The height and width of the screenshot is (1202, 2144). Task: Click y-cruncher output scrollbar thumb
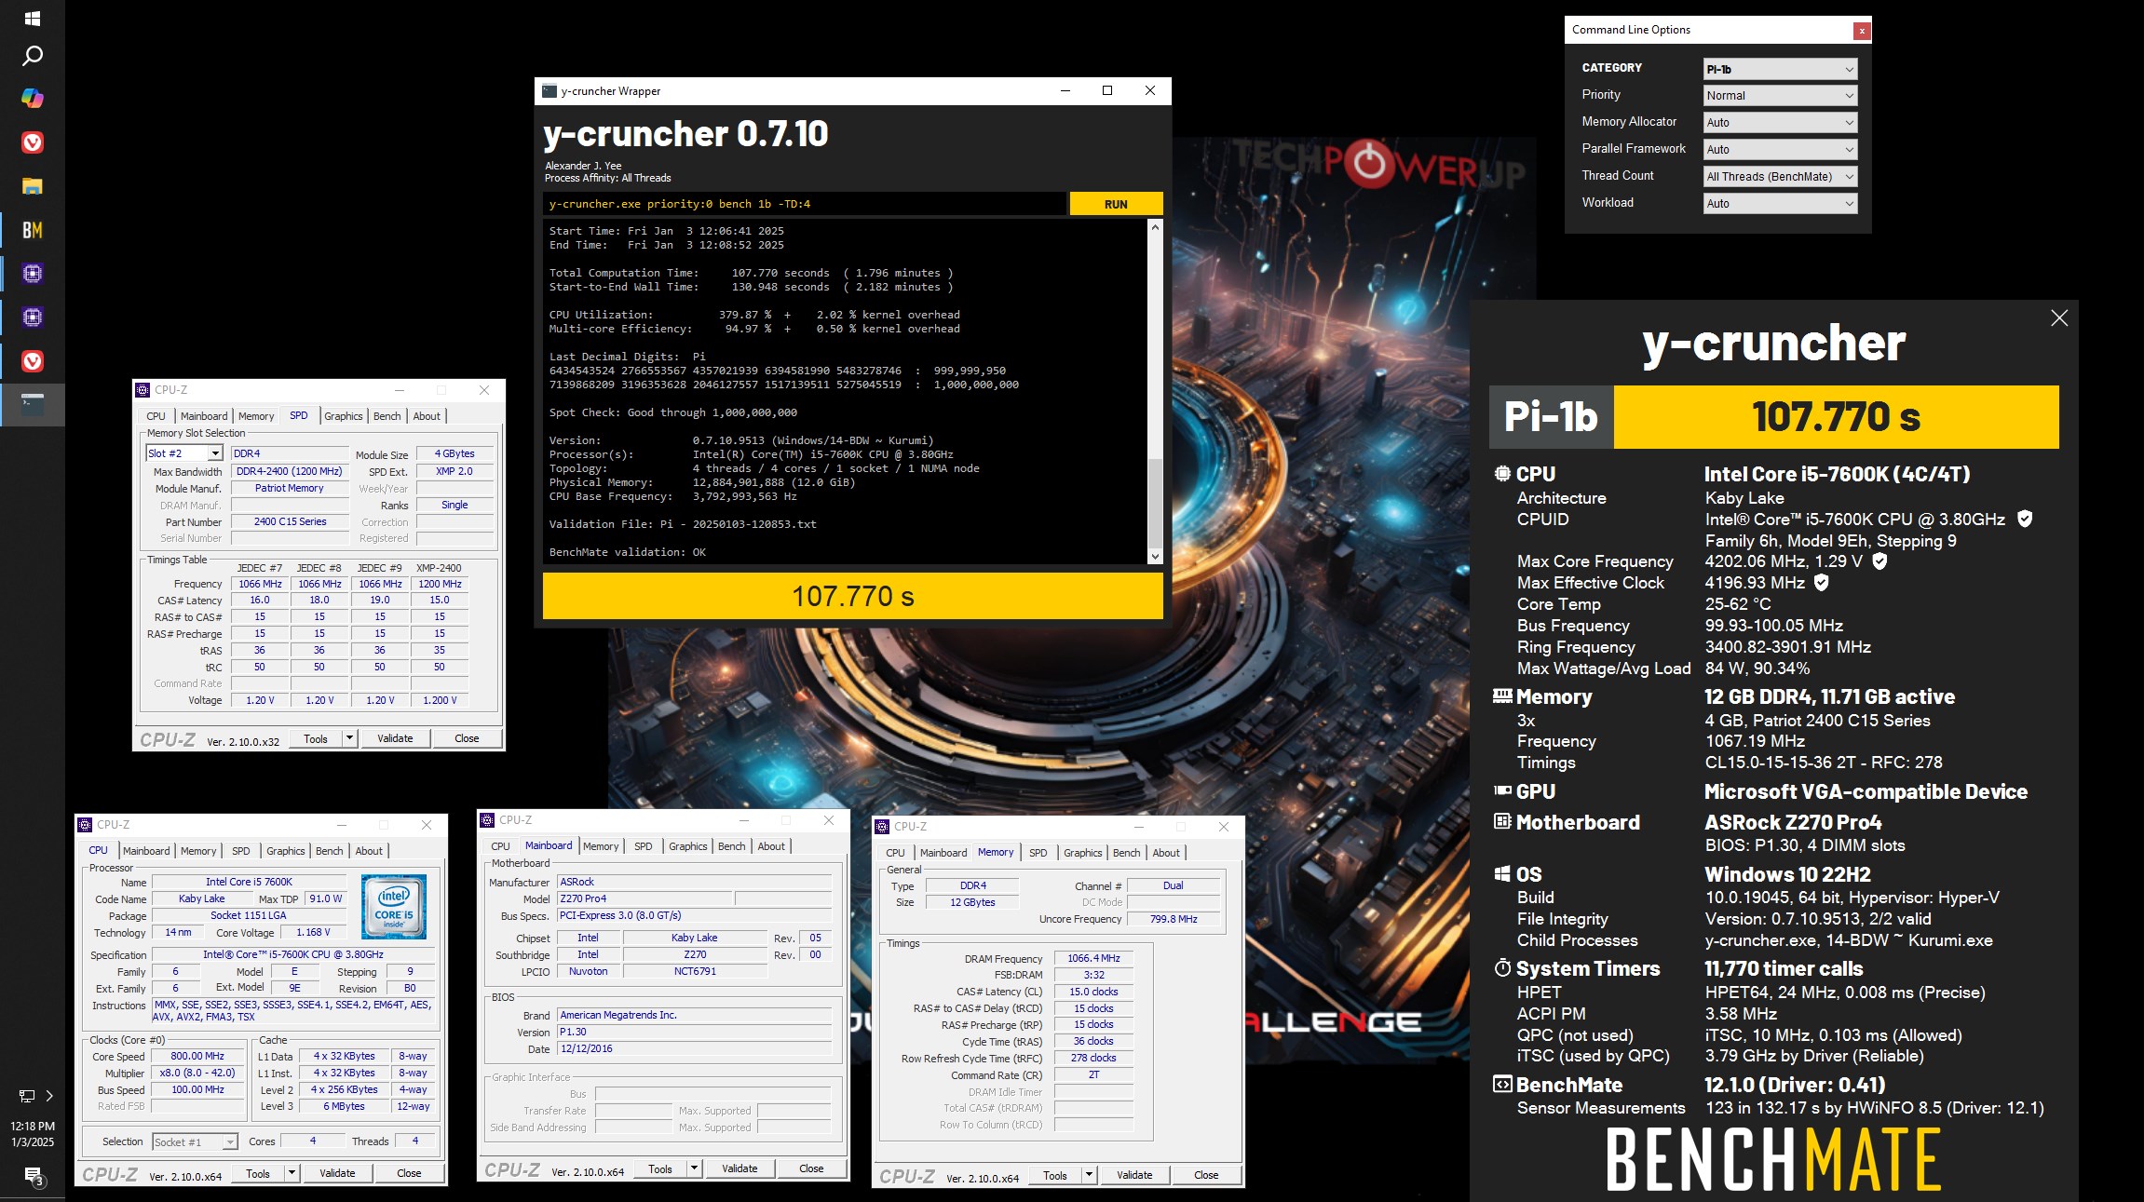[1155, 503]
